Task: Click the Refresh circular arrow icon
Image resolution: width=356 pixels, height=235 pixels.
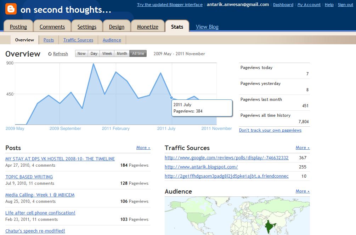Action: coord(50,54)
